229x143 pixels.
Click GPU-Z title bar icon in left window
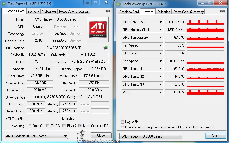(4, 4)
